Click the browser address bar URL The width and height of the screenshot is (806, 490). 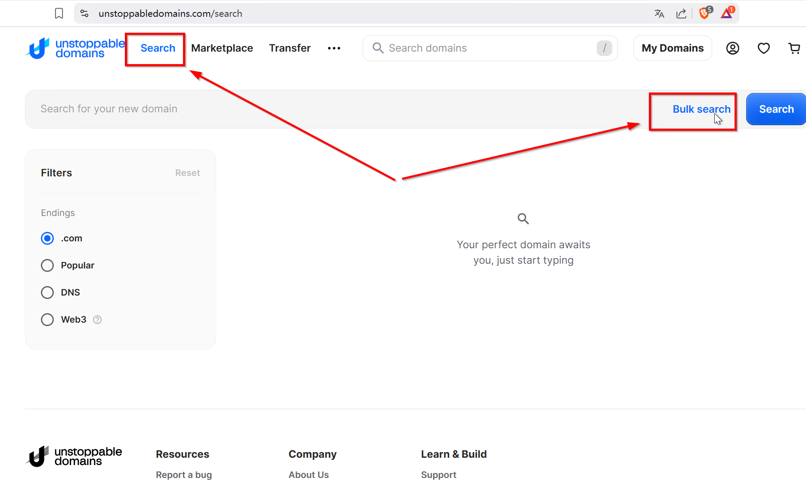click(x=170, y=14)
